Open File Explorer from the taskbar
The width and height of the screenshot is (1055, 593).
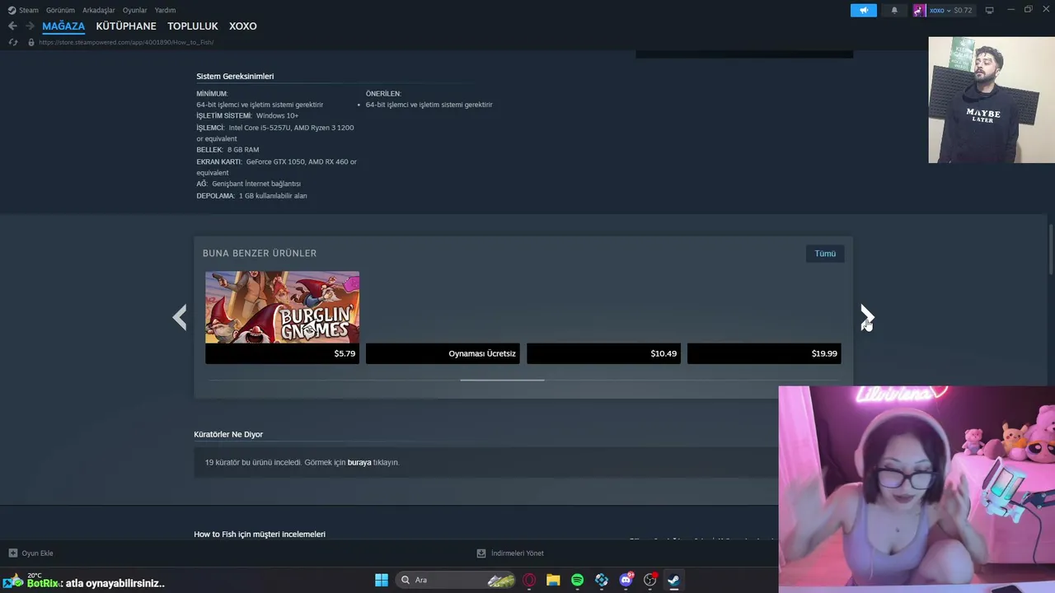point(553,580)
